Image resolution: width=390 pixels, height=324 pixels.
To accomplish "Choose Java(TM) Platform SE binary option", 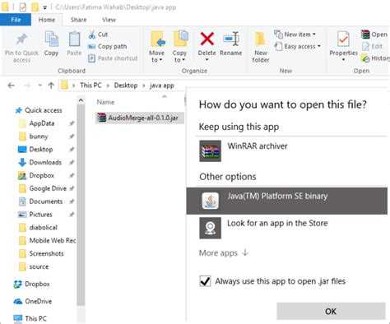I will point(286,201).
